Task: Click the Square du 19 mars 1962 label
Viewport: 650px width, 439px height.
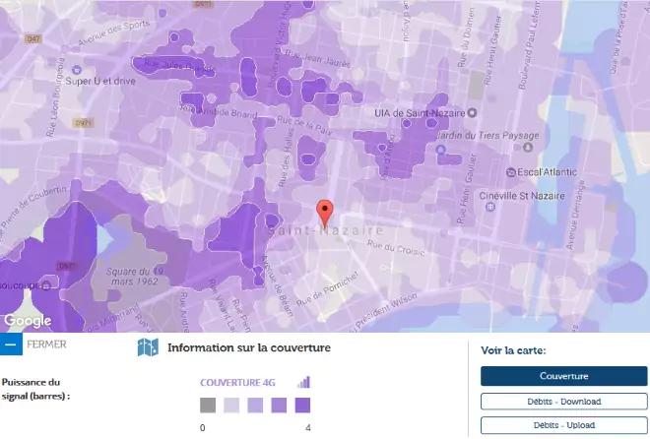Action: (x=134, y=277)
